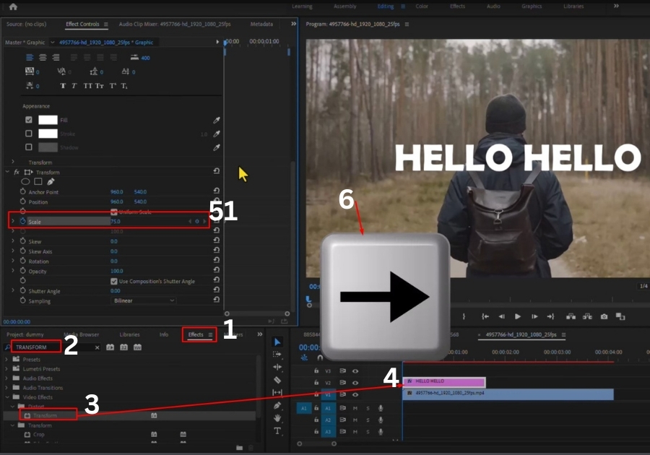
Task: Enable the Stroke checkbox
Action: click(x=29, y=134)
